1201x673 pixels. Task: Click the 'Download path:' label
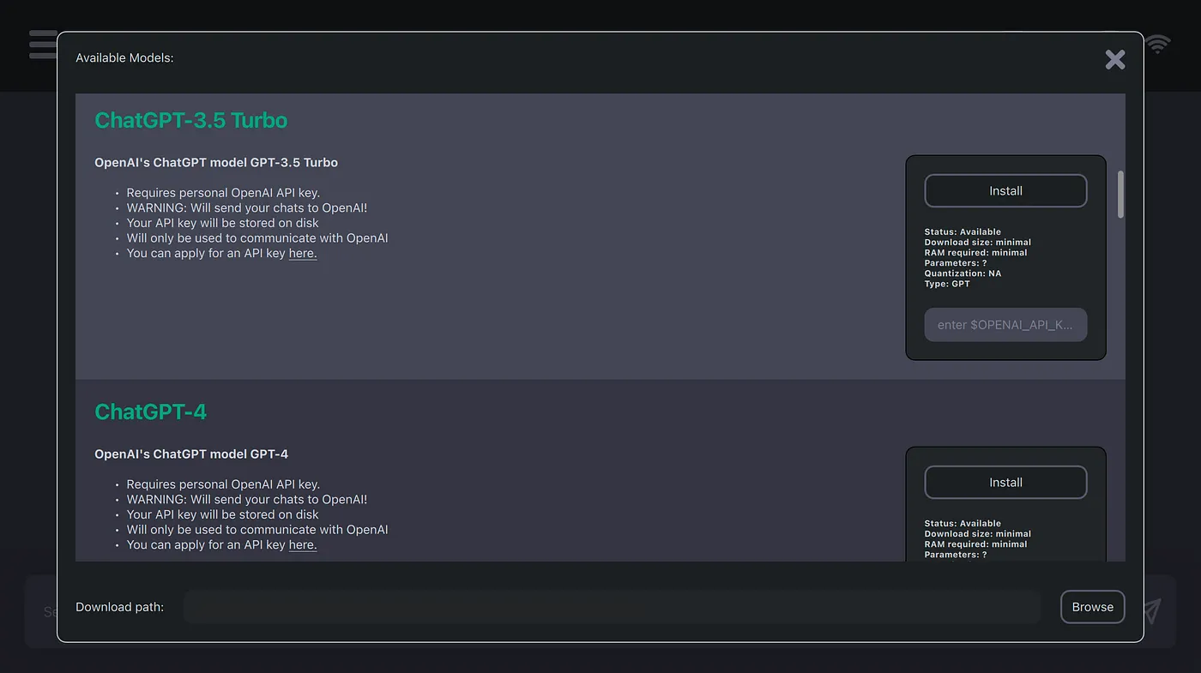coord(119,607)
